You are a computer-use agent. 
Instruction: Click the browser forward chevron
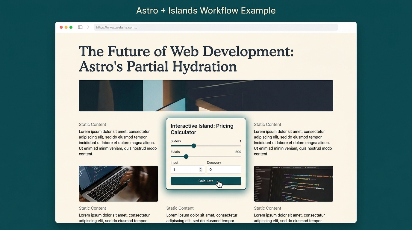(x=88, y=27)
